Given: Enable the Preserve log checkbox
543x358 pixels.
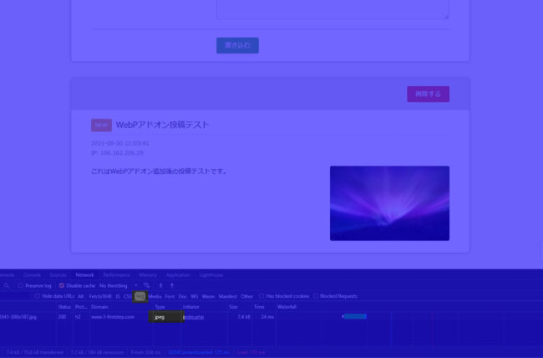Looking at the screenshot, I should pos(21,285).
